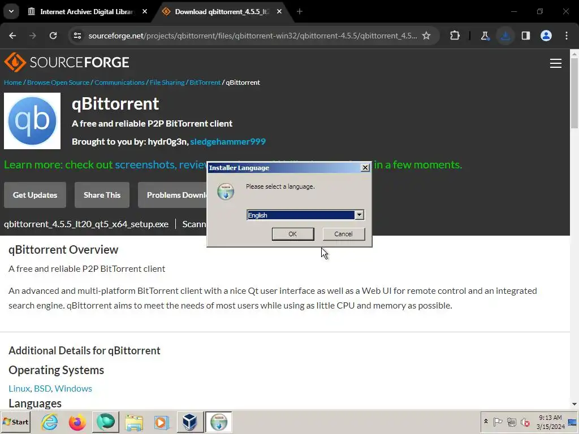Open the Windows operating system link

pyautogui.click(x=73, y=388)
